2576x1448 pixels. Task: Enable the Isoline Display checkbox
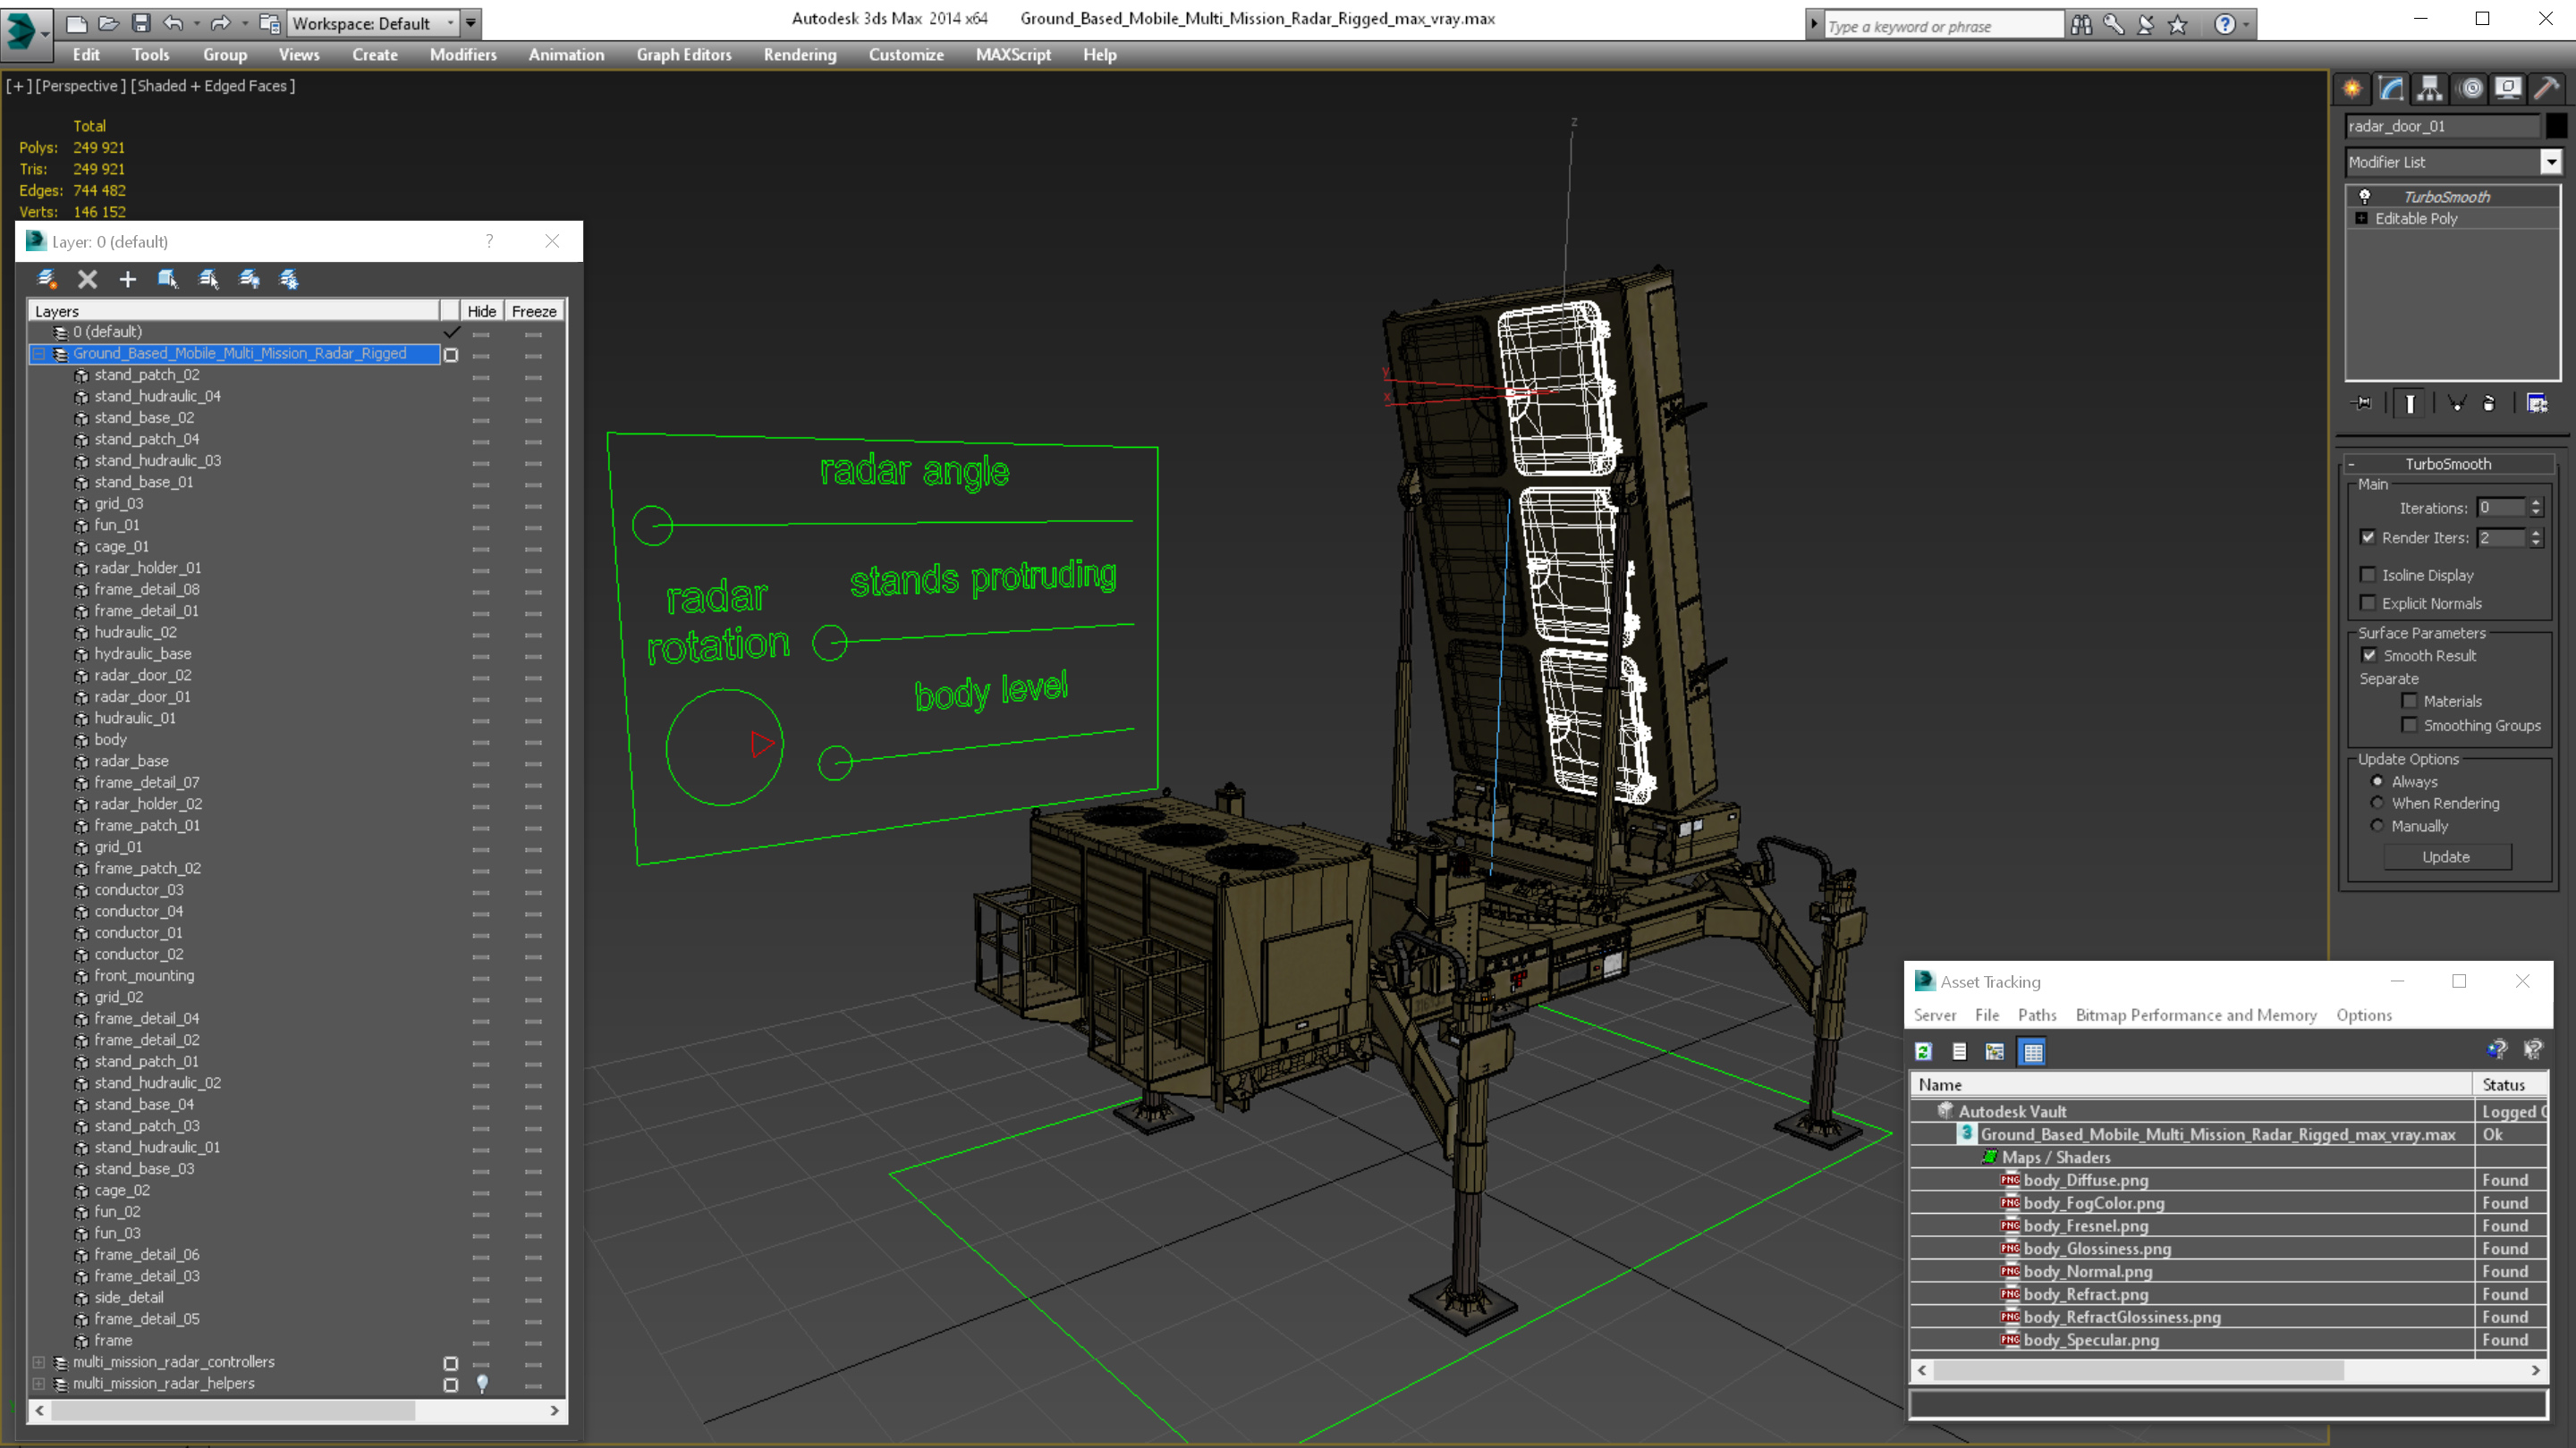click(x=2368, y=575)
